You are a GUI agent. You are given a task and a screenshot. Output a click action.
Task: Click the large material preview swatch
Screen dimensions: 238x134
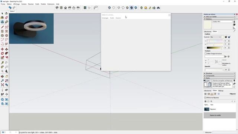click(208, 25)
